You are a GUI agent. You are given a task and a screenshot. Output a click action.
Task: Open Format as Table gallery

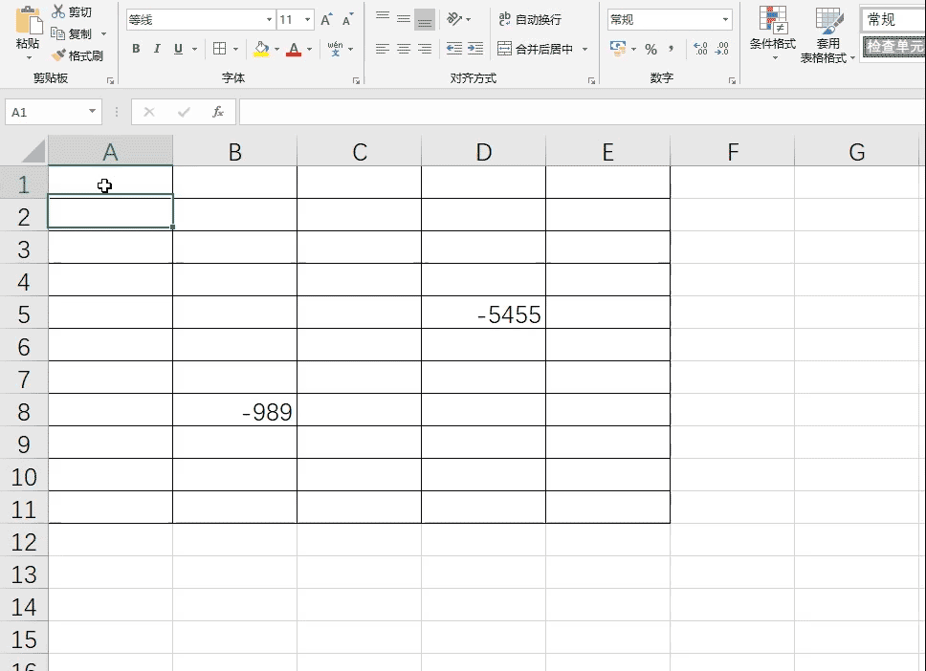[828, 35]
